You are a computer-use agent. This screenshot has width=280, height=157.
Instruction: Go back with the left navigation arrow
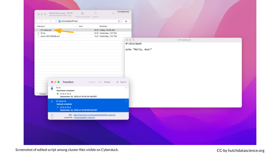(x=41, y=21)
